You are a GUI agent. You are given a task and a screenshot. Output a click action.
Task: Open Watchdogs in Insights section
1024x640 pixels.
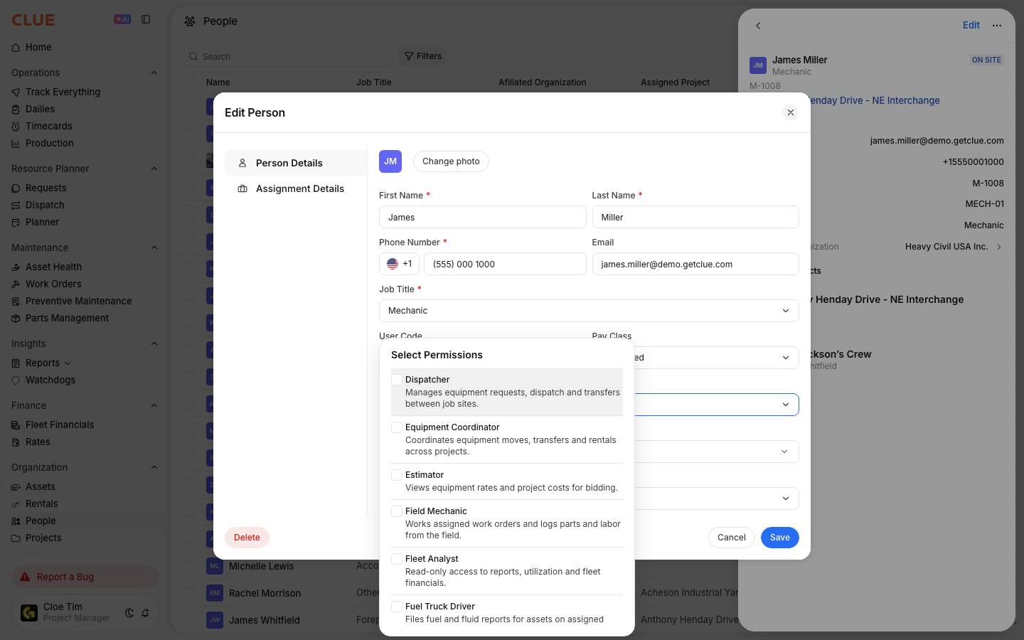pos(50,380)
